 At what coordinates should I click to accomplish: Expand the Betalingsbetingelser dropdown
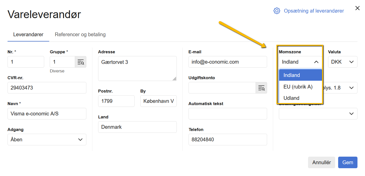click(x=318, y=114)
